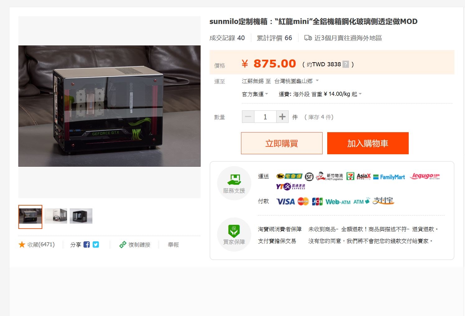465x316 pixels.
Task: Click the FamilyMart delivery logo
Action: (x=389, y=177)
